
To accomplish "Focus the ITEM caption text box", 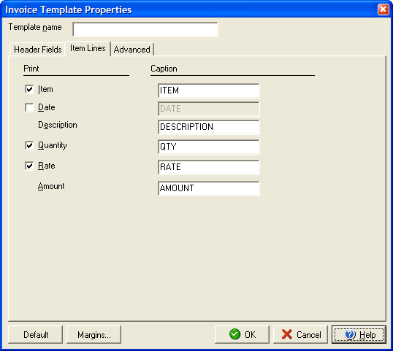I will point(209,90).
